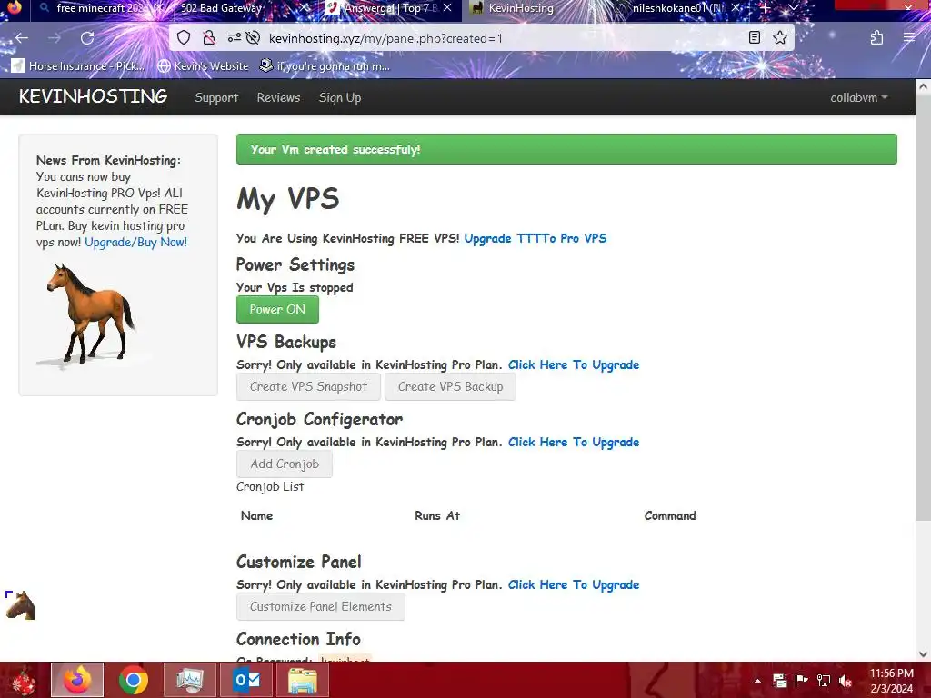
Task: Click the Name column header
Action: coord(256,516)
